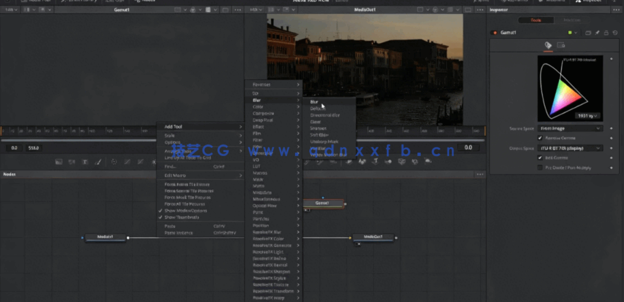Set keyframe for Pre-Divide / Post-Multiply
The image size is (624, 302).
pos(611,168)
